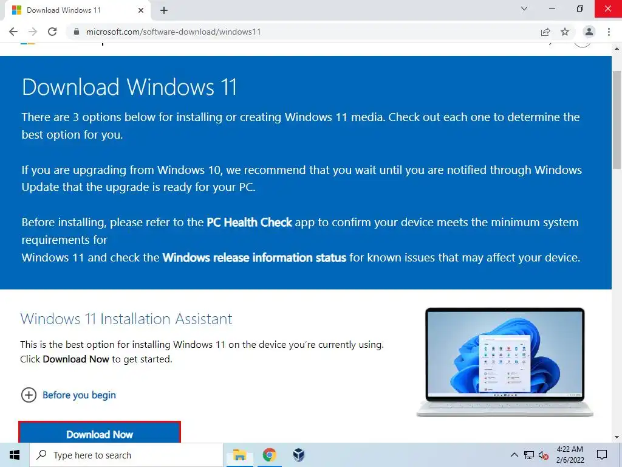The height and width of the screenshot is (467, 622).
Task: Open VirtualBox from the taskbar
Action: (298, 455)
